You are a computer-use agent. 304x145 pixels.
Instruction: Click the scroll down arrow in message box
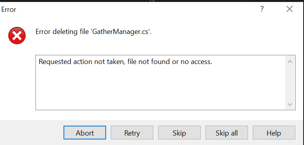tap(290, 104)
